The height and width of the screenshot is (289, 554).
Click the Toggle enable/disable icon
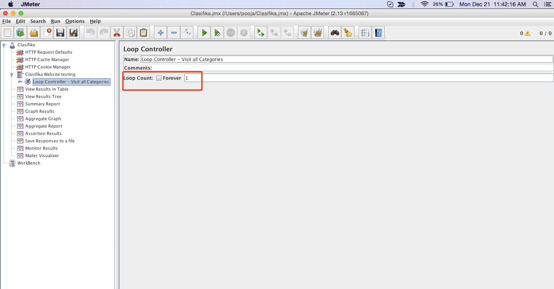[187, 33]
